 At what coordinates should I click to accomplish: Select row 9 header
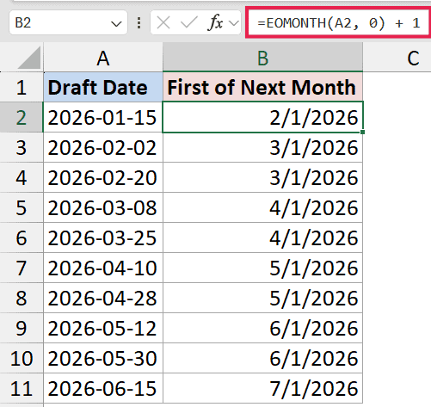point(22,328)
